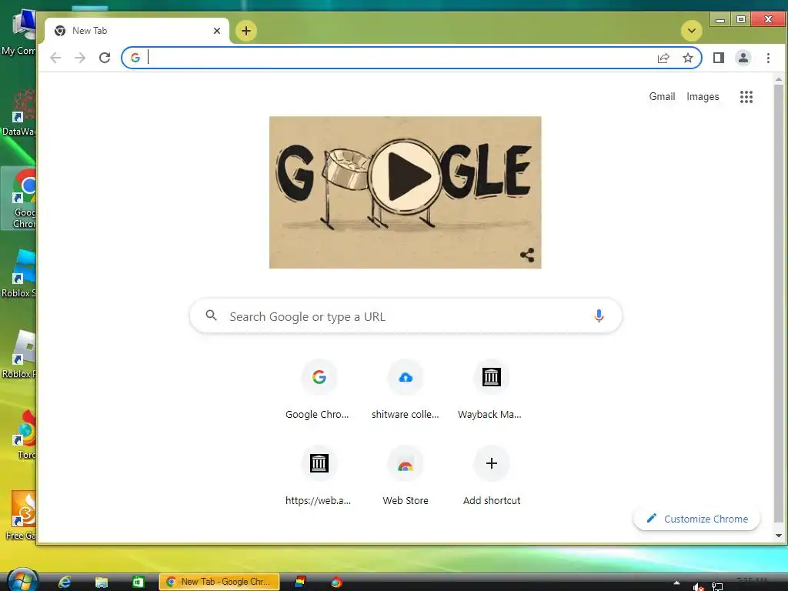
Task: Click the forward navigation arrow
Action: pos(80,58)
